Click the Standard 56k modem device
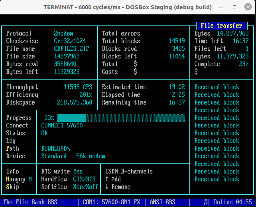The width and height of the screenshot is (256, 207). pyautogui.click(x=73, y=156)
